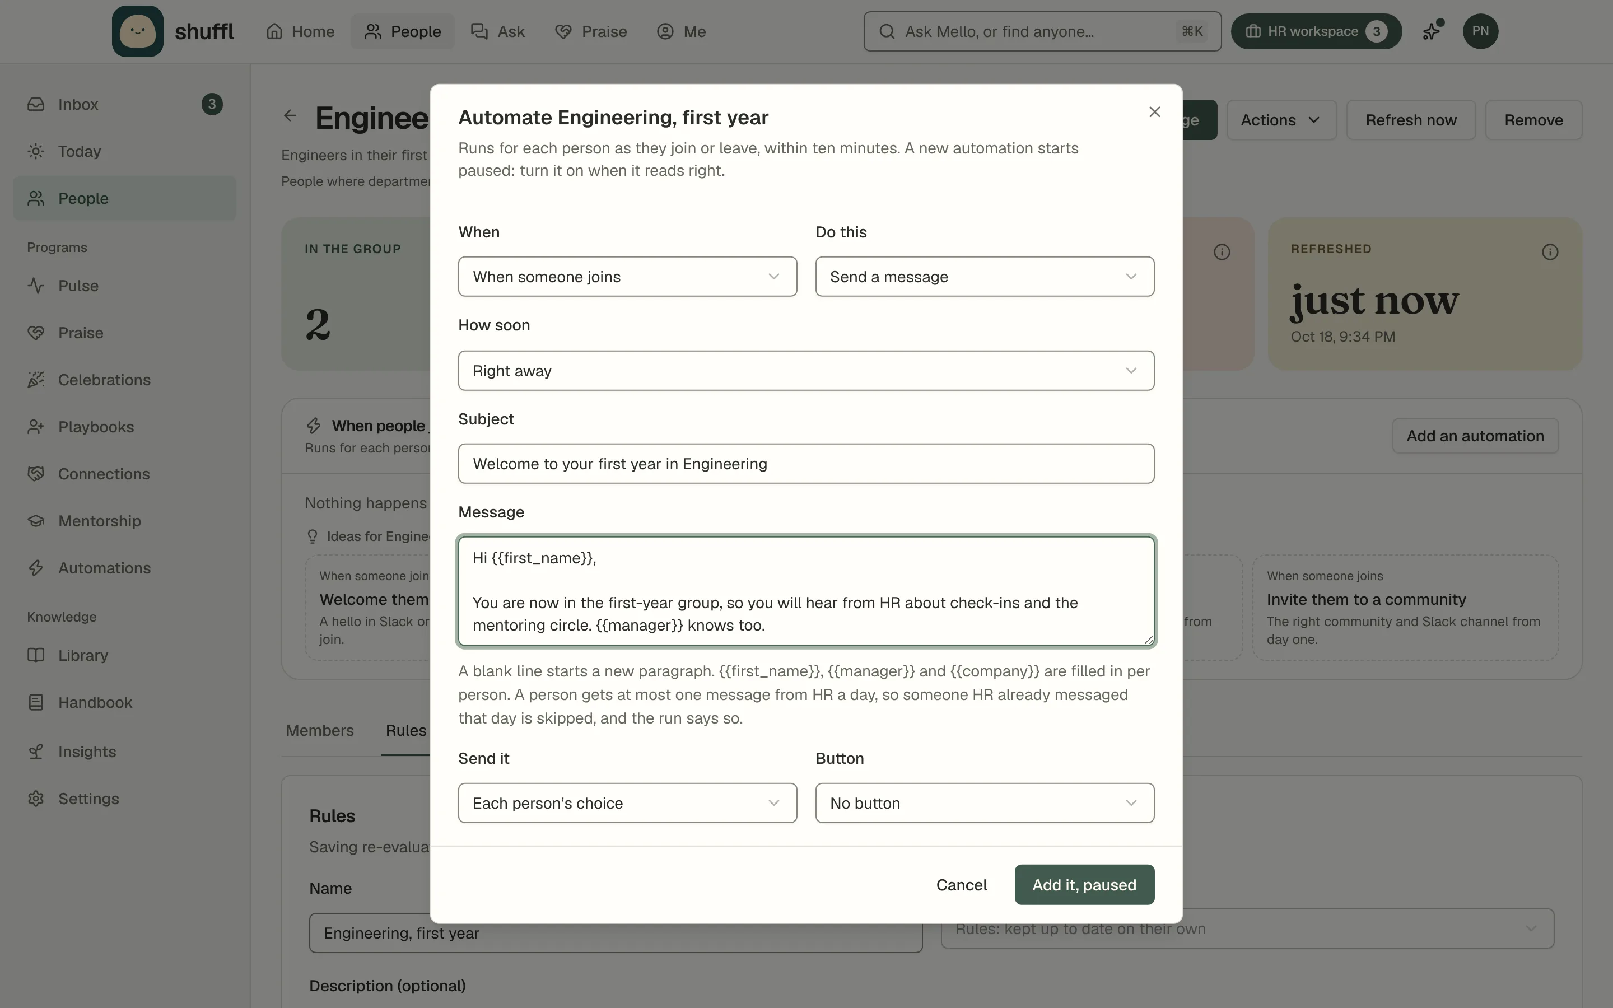Open Automations in the sidebar
This screenshot has width=1613, height=1008.
(125, 568)
